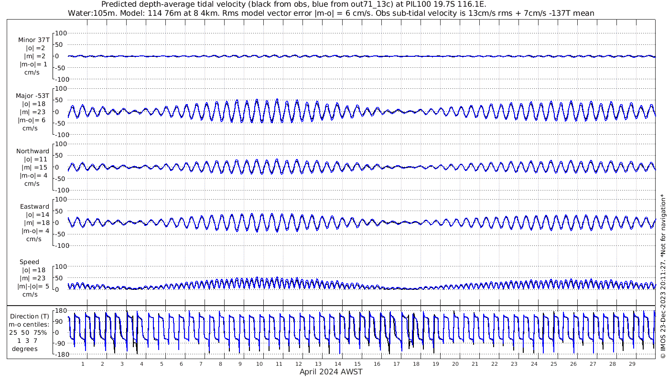Click the vertical IMOS 'Not for navigation' credit text
Screen dimensions: 669x382
pyautogui.click(x=663, y=276)
